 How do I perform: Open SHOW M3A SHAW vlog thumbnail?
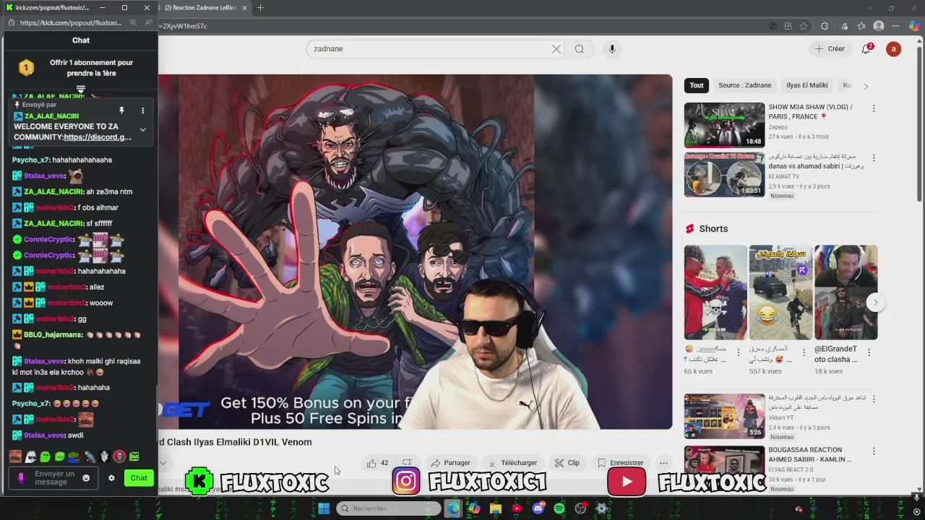pos(724,125)
